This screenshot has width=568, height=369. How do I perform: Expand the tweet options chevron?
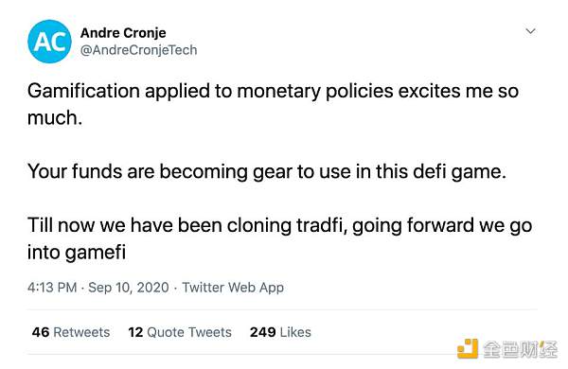point(530,31)
